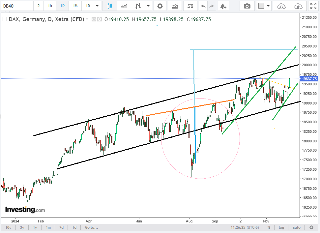Switch to the line chart style
The height and width of the screenshot is (233, 320).
(x=124, y=6)
